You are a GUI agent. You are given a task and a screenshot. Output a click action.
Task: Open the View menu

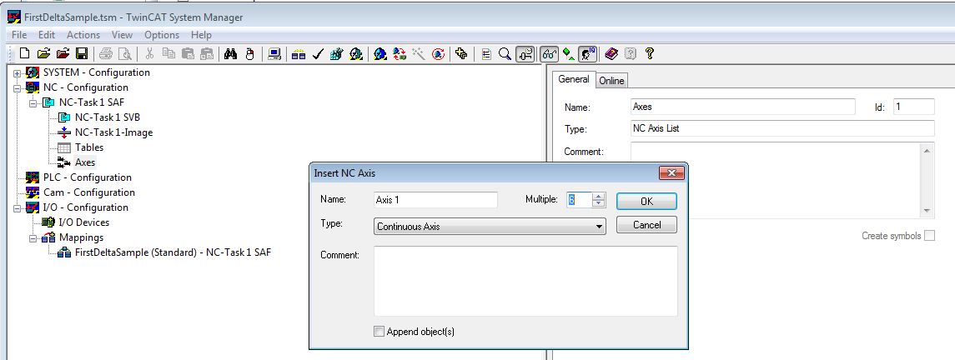[123, 35]
